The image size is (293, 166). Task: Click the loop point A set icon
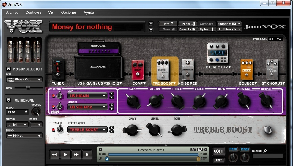[x=193, y=150]
